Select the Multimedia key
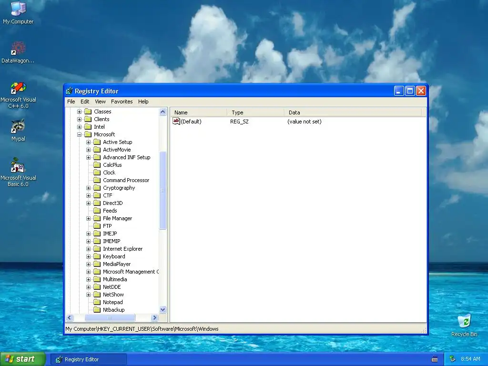The image size is (488, 366). (115, 279)
